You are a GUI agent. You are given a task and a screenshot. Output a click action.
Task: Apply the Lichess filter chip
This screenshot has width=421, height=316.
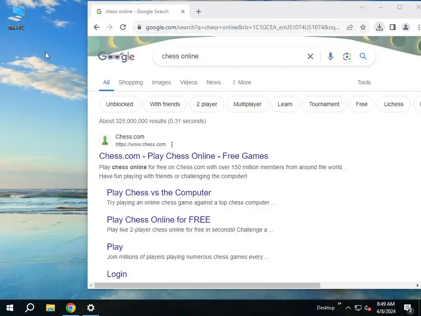(x=393, y=104)
